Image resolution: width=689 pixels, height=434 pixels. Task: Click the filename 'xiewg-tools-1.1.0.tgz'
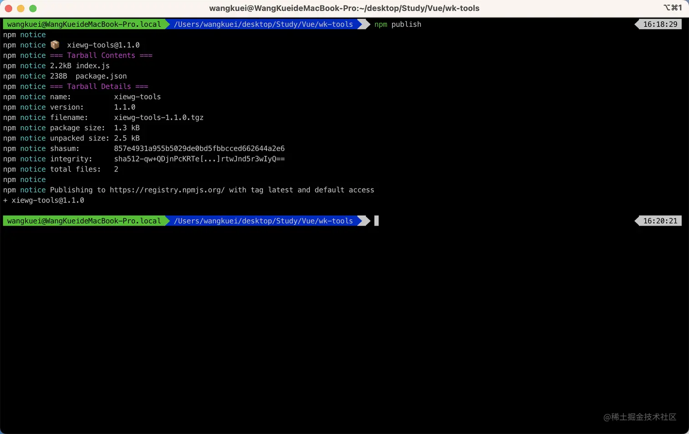tap(159, 117)
